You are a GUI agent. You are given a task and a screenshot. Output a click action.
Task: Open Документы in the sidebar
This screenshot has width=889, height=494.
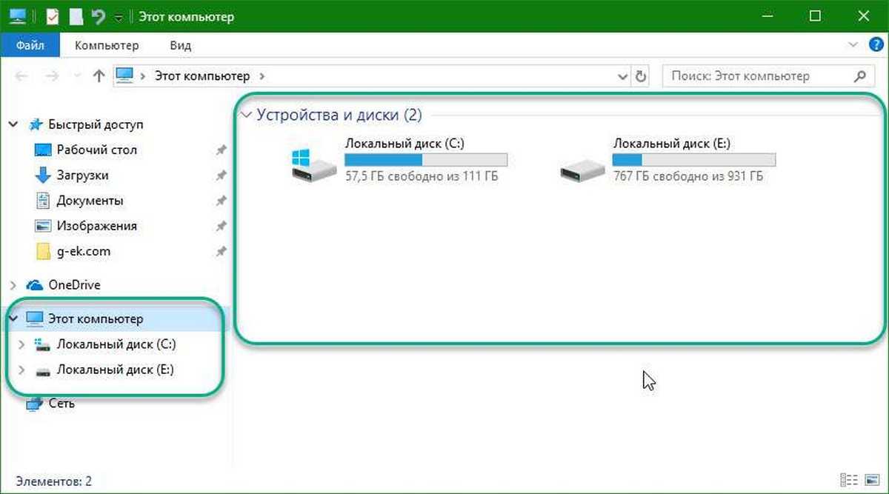pos(90,201)
